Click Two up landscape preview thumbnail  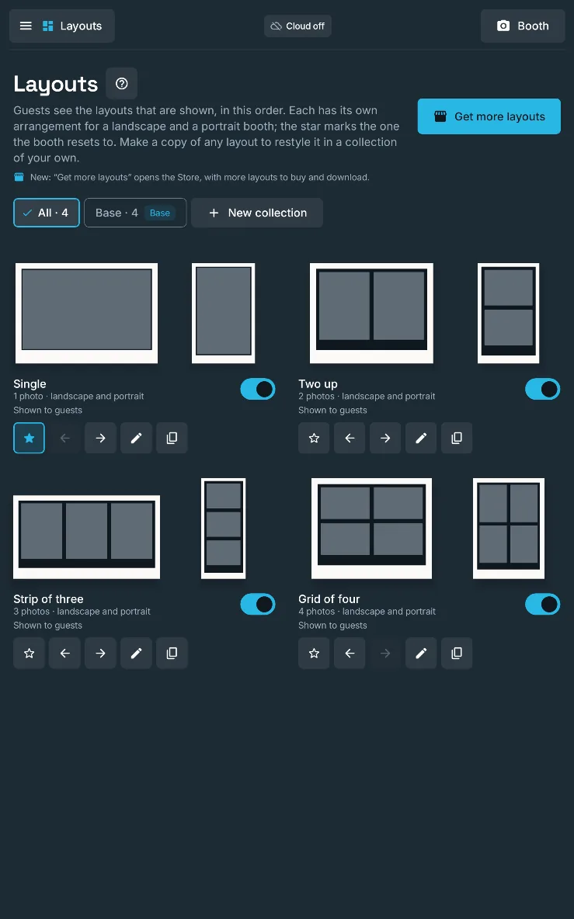[372, 313]
